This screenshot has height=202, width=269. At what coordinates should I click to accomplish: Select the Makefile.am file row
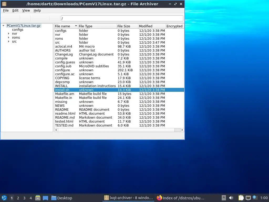(x=119, y=94)
